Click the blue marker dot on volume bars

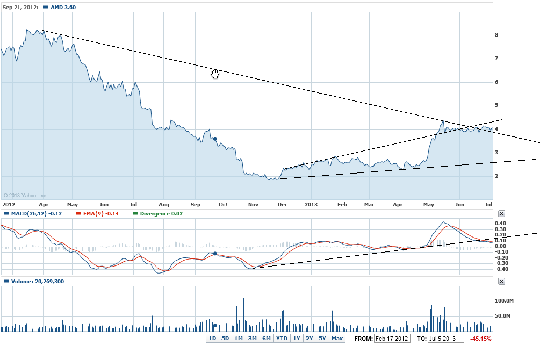point(215,325)
